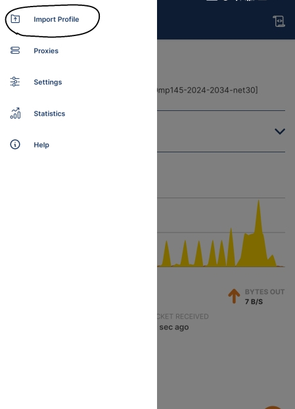This screenshot has width=295, height=409.
Task: Select the profile name ending net30]
Action: pyautogui.click(x=207, y=90)
